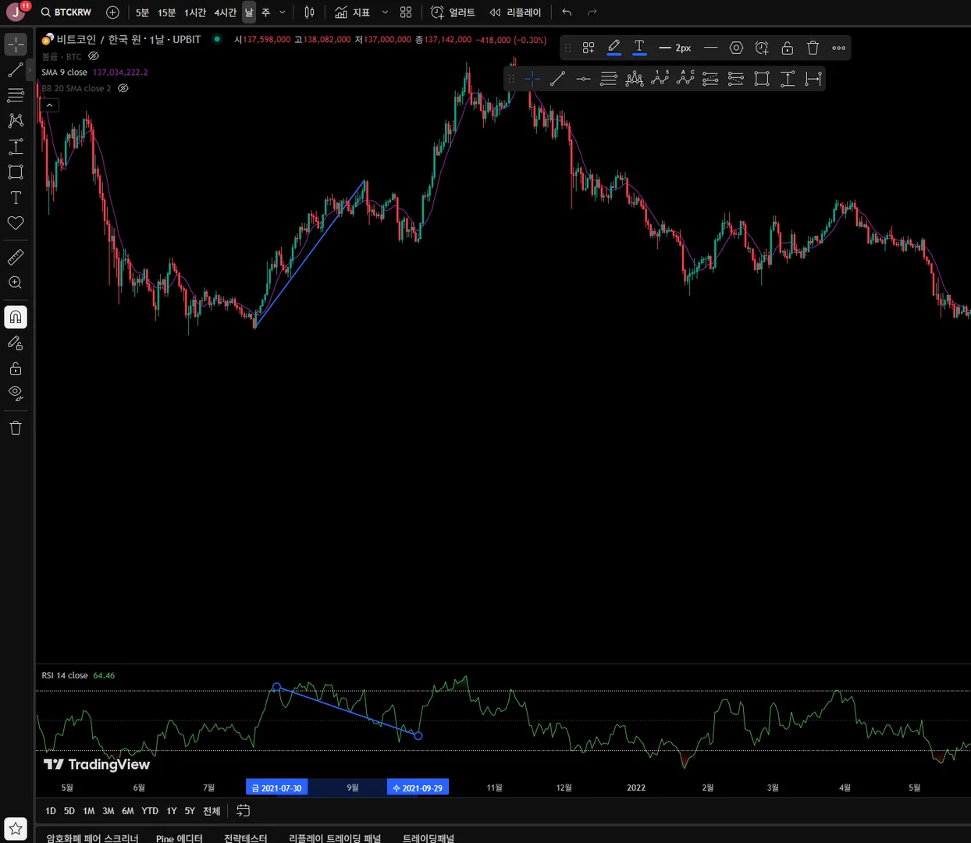
Task: Open settings for the selected drawing
Action: click(736, 48)
